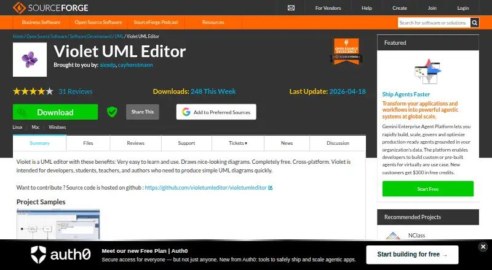Click the Ship Agents Faster ad image
This screenshot has width=492, height=270.
click(x=427, y=71)
